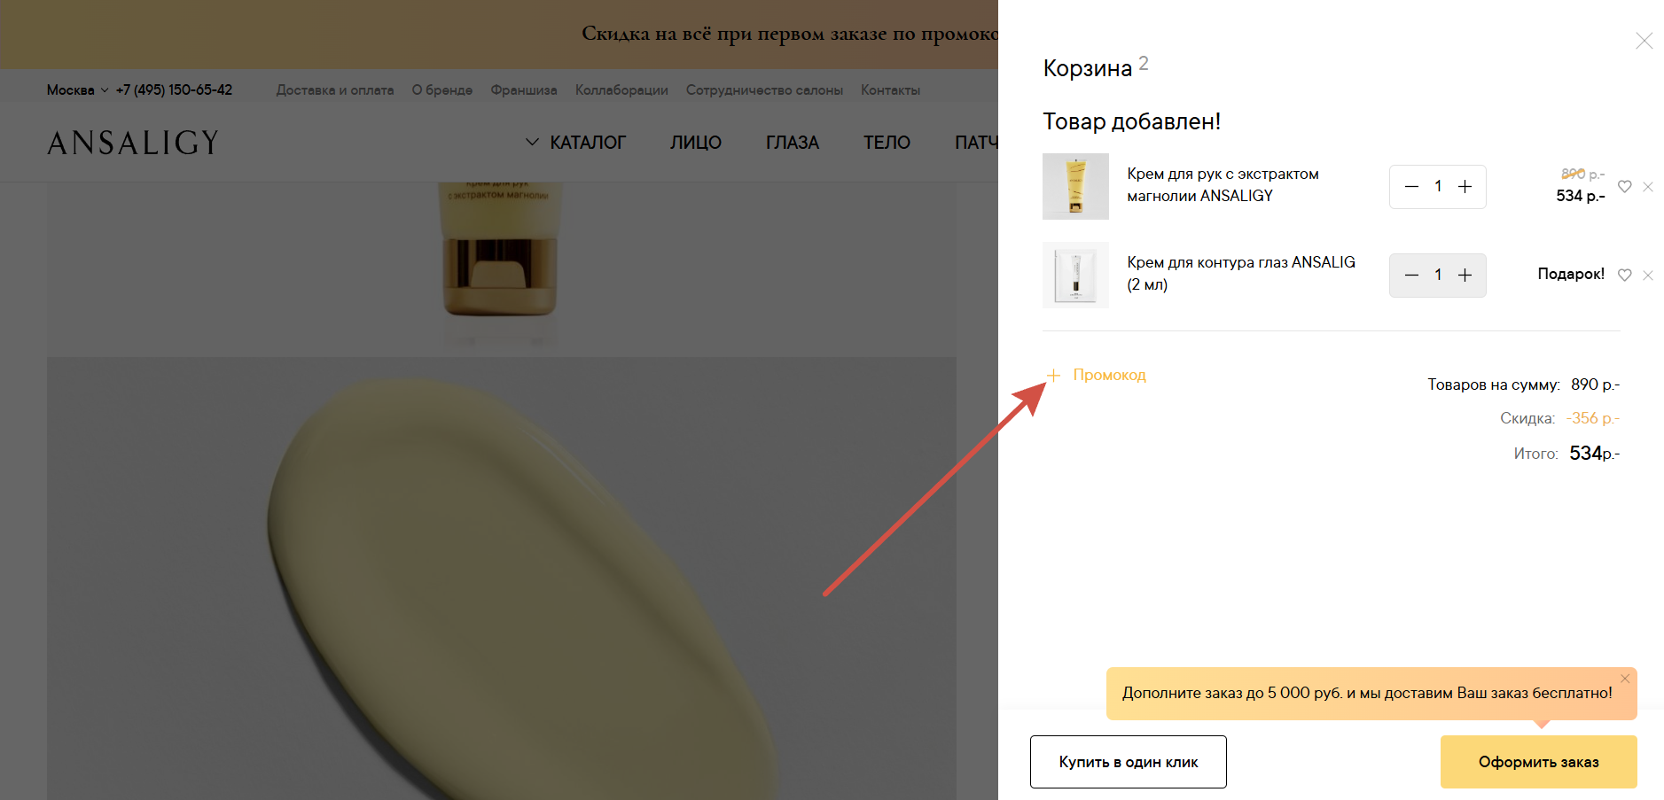Expand the КАТАЛОГ dropdown menu
This screenshot has width=1664, height=800.
576,142
